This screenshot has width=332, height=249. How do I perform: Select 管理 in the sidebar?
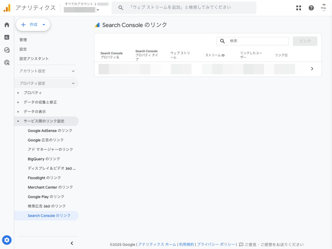tap(23, 40)
